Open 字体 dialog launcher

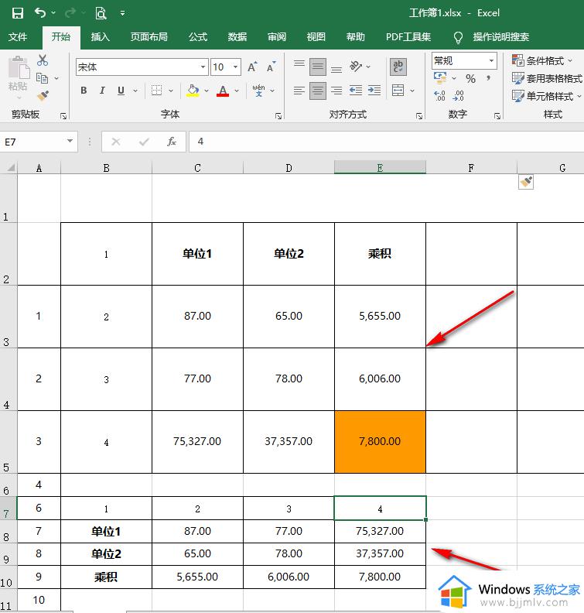(x=278, y=116)
